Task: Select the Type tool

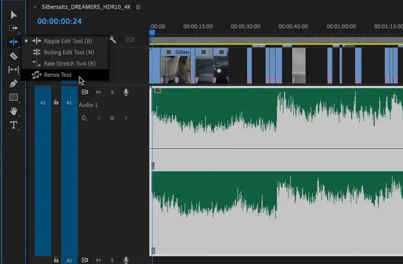Action: pyautogui.click(x=13, y=125)
